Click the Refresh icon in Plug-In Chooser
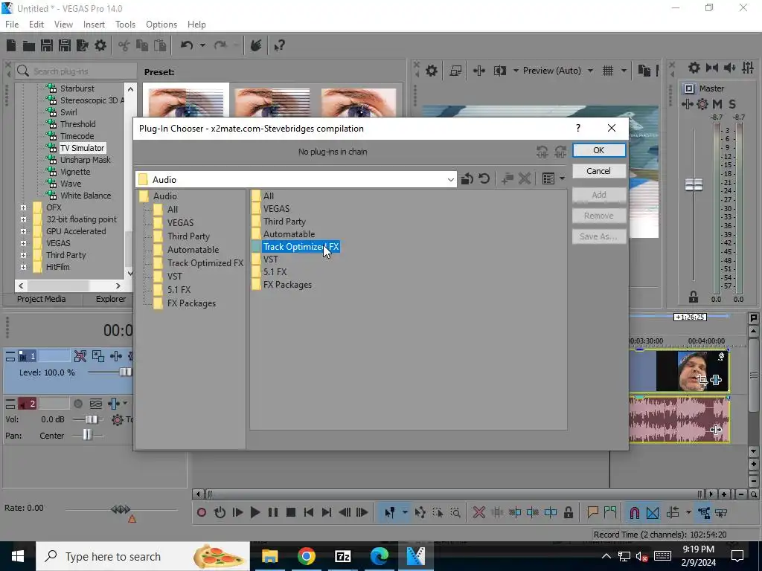The width and height of the screenshot is (762, 571). pyautogui.click(x=484, y=178)
